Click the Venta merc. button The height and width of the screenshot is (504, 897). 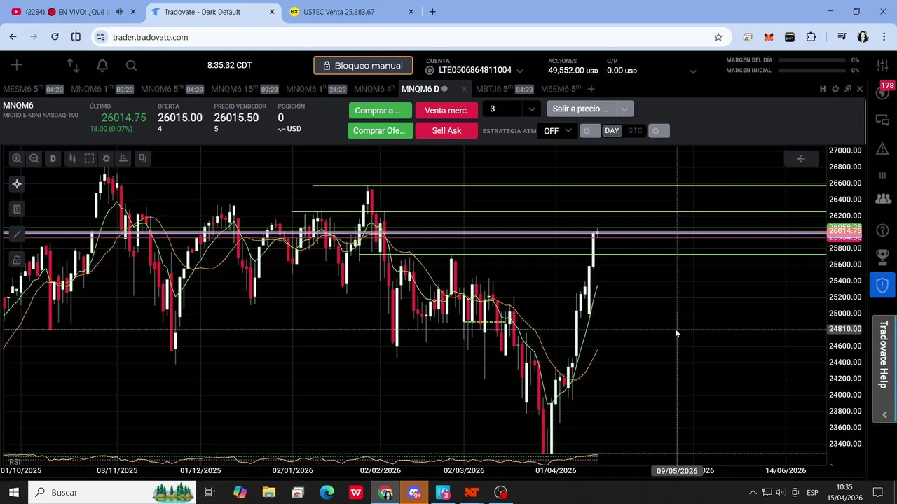point(446,111)
